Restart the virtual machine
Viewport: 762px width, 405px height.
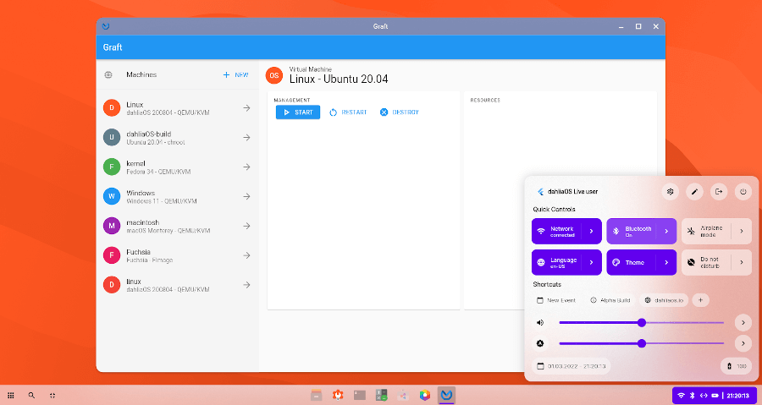pos(348,112)
